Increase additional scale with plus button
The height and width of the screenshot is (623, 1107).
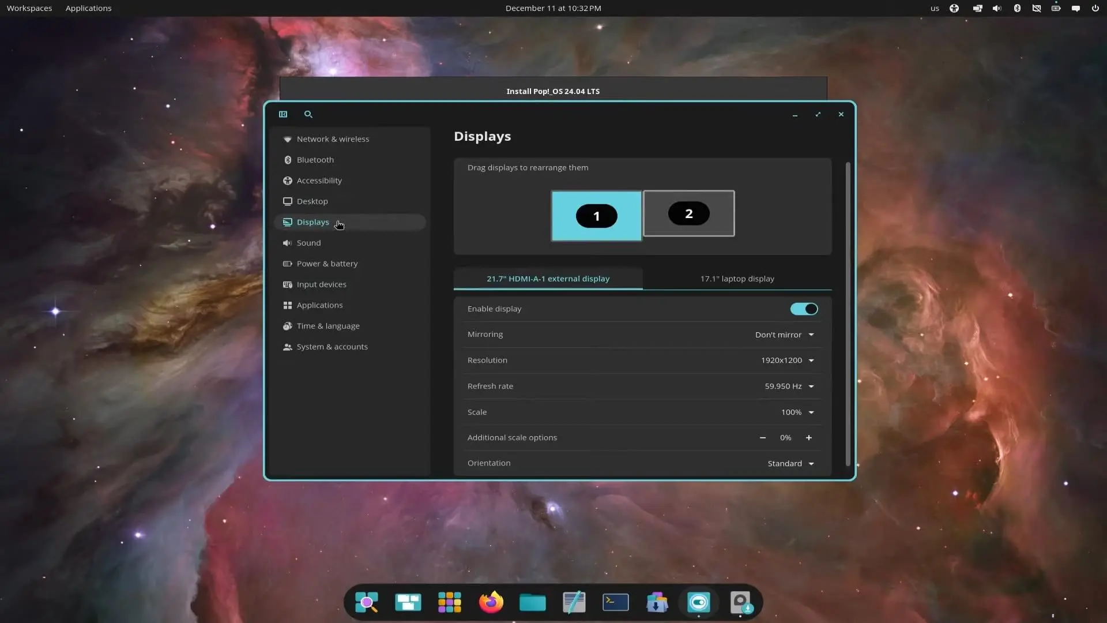click(x=809, y=438)
